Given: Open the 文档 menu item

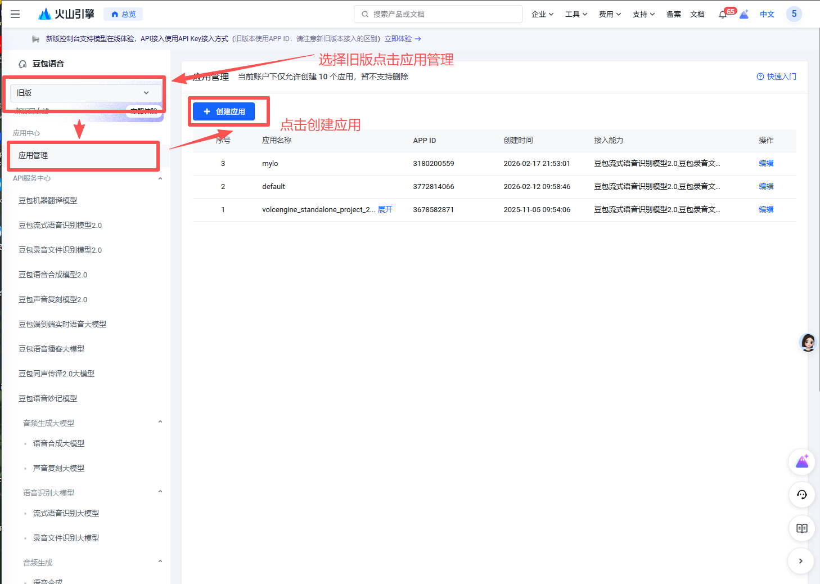Looking at the screenshot, I should pos(697,14).
